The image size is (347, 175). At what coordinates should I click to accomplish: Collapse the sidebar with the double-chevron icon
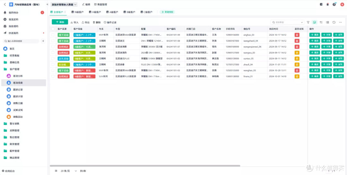[47, 4]
